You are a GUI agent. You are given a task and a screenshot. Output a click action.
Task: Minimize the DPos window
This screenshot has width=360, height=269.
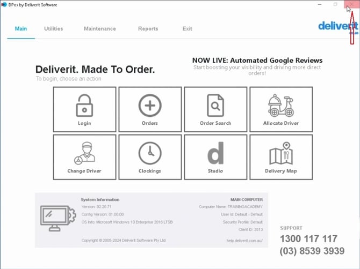pyautogui.click(x=320, y=4)
